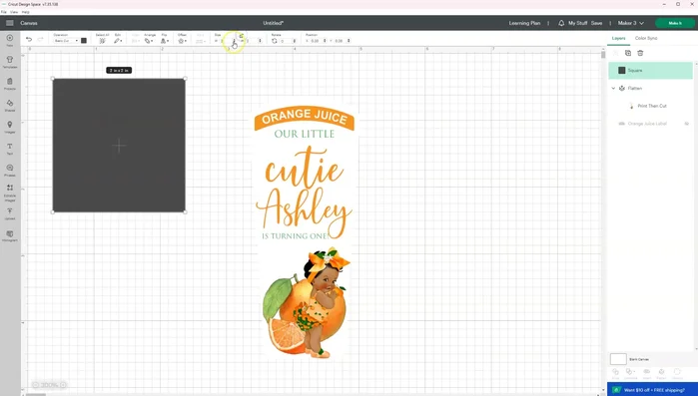
Task: Click the Contour tool icon
Action: click(677, 371)
